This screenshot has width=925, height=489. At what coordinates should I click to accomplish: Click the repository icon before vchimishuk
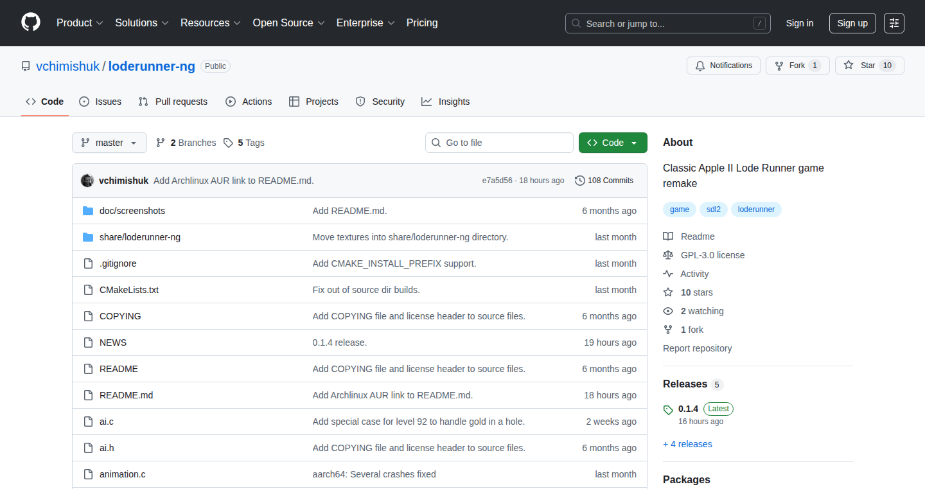pyautogui.click(x=26, y=66)
